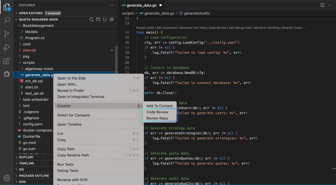The height and width of the screenshot is (185, 336).
Task: Select the generate_data.go editor tab
Action: [x=141, y=5]
